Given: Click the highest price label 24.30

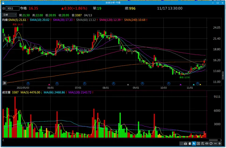Looking at the screenshot, I should point(18,24).
